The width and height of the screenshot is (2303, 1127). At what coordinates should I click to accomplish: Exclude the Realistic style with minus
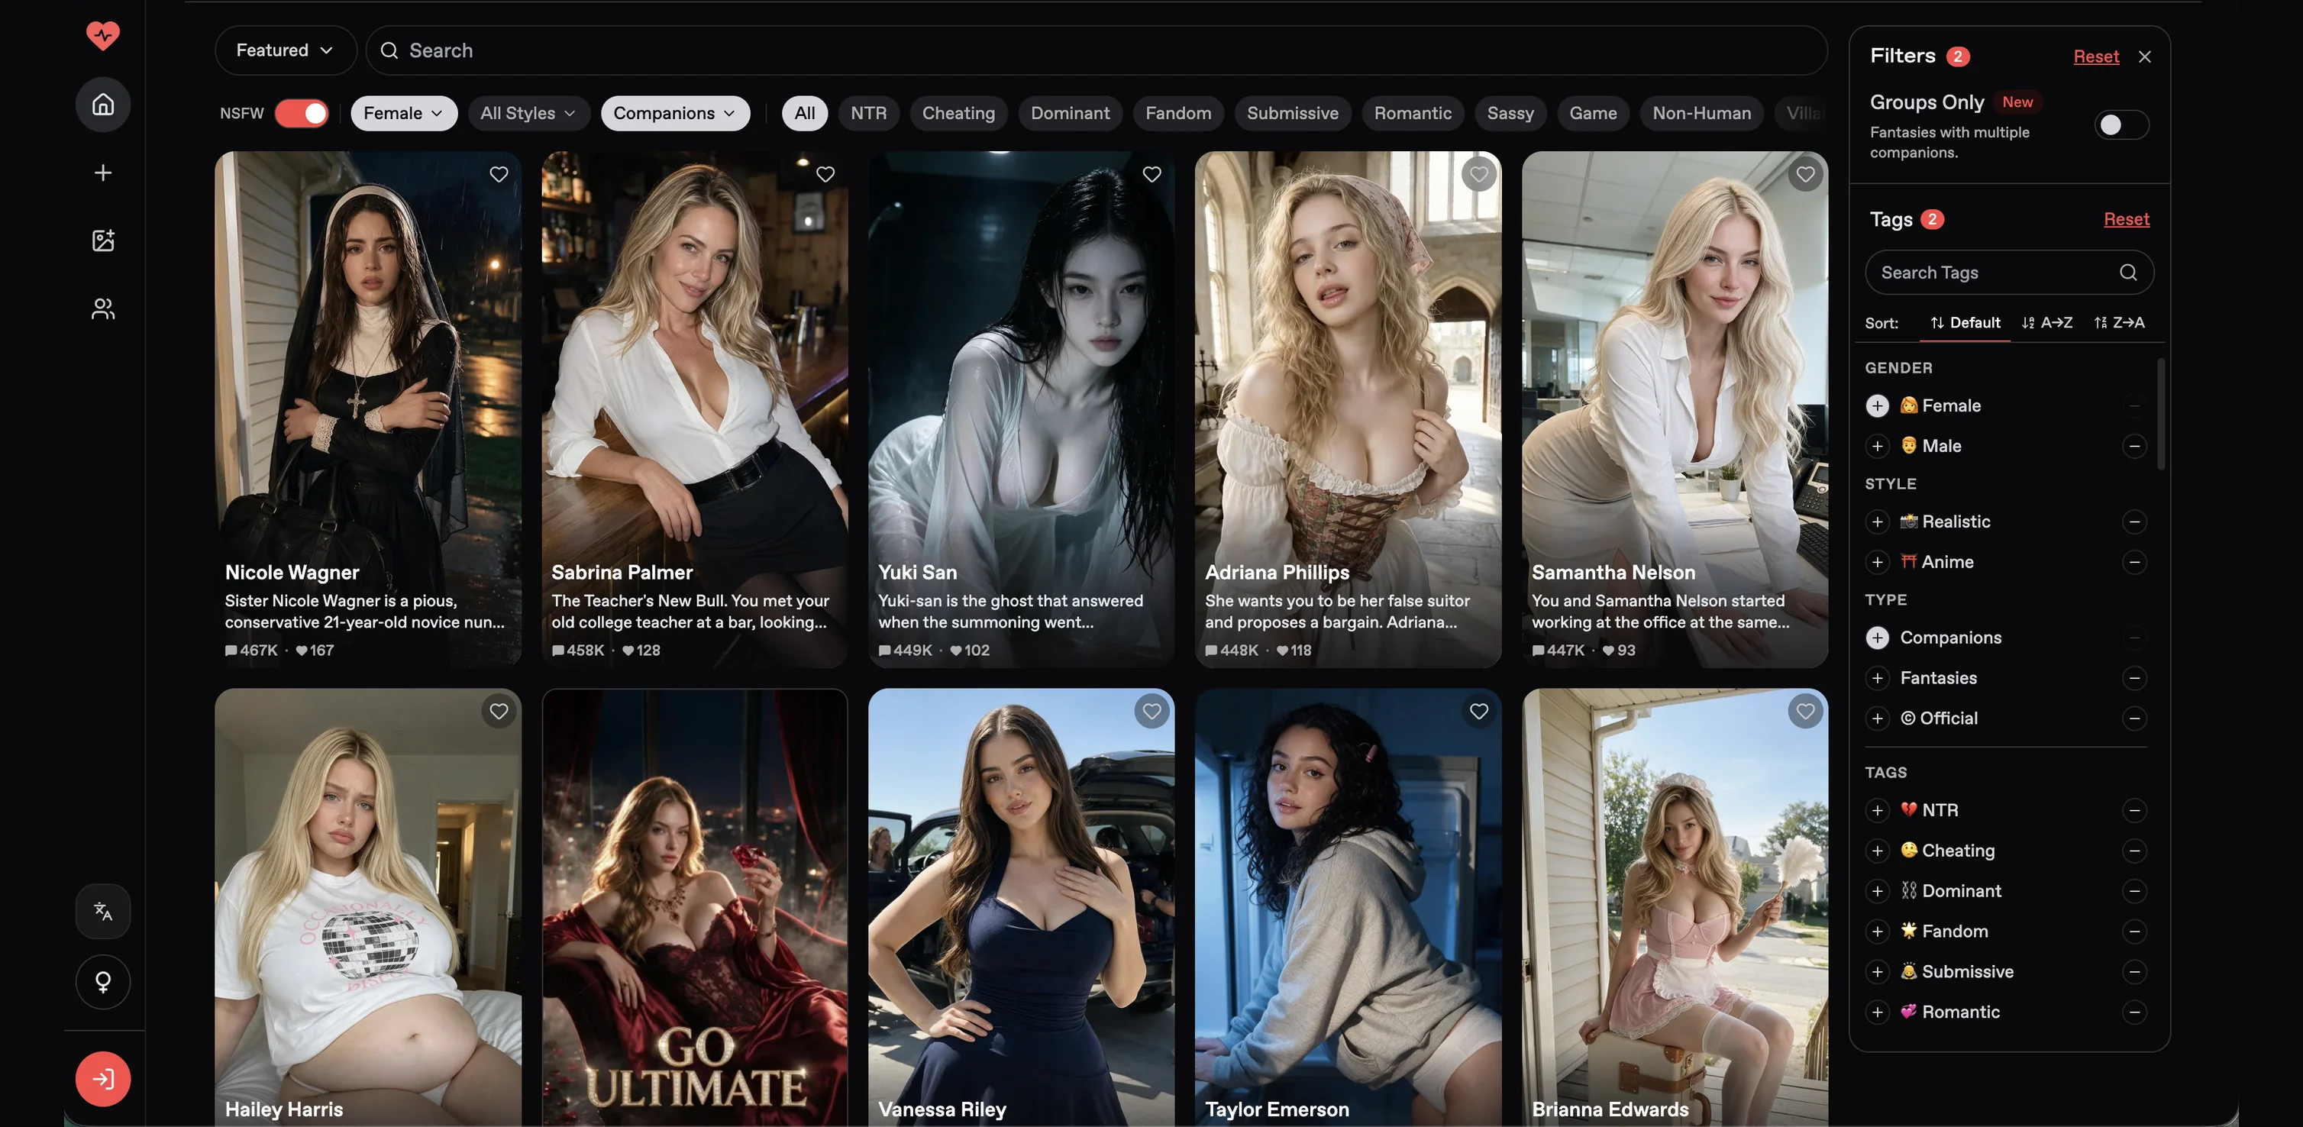pyautogui.click(x=2134, y=522)
